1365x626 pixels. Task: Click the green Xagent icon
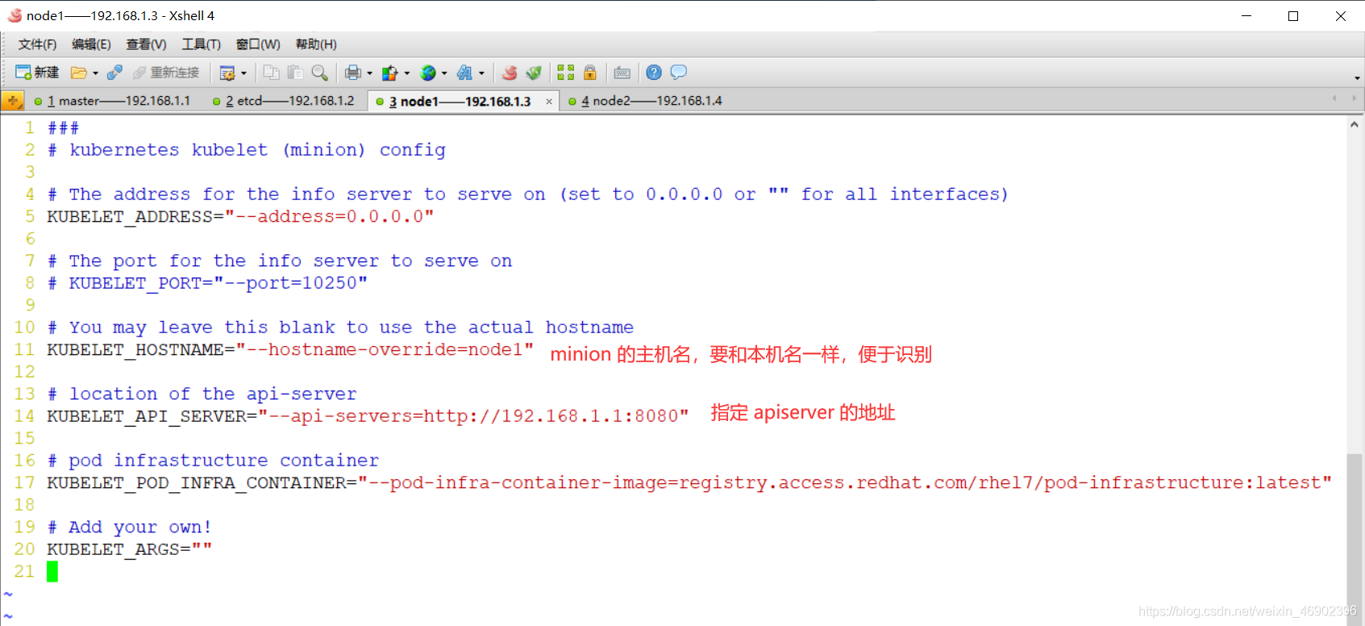pyautogui.click(x=534, y=73)
